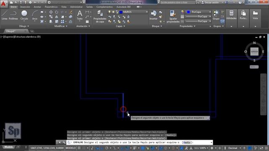The width and height of the screenshot is (269, 151).
Task: Open the Inicio ribbon tab
Action: (13, 7)
